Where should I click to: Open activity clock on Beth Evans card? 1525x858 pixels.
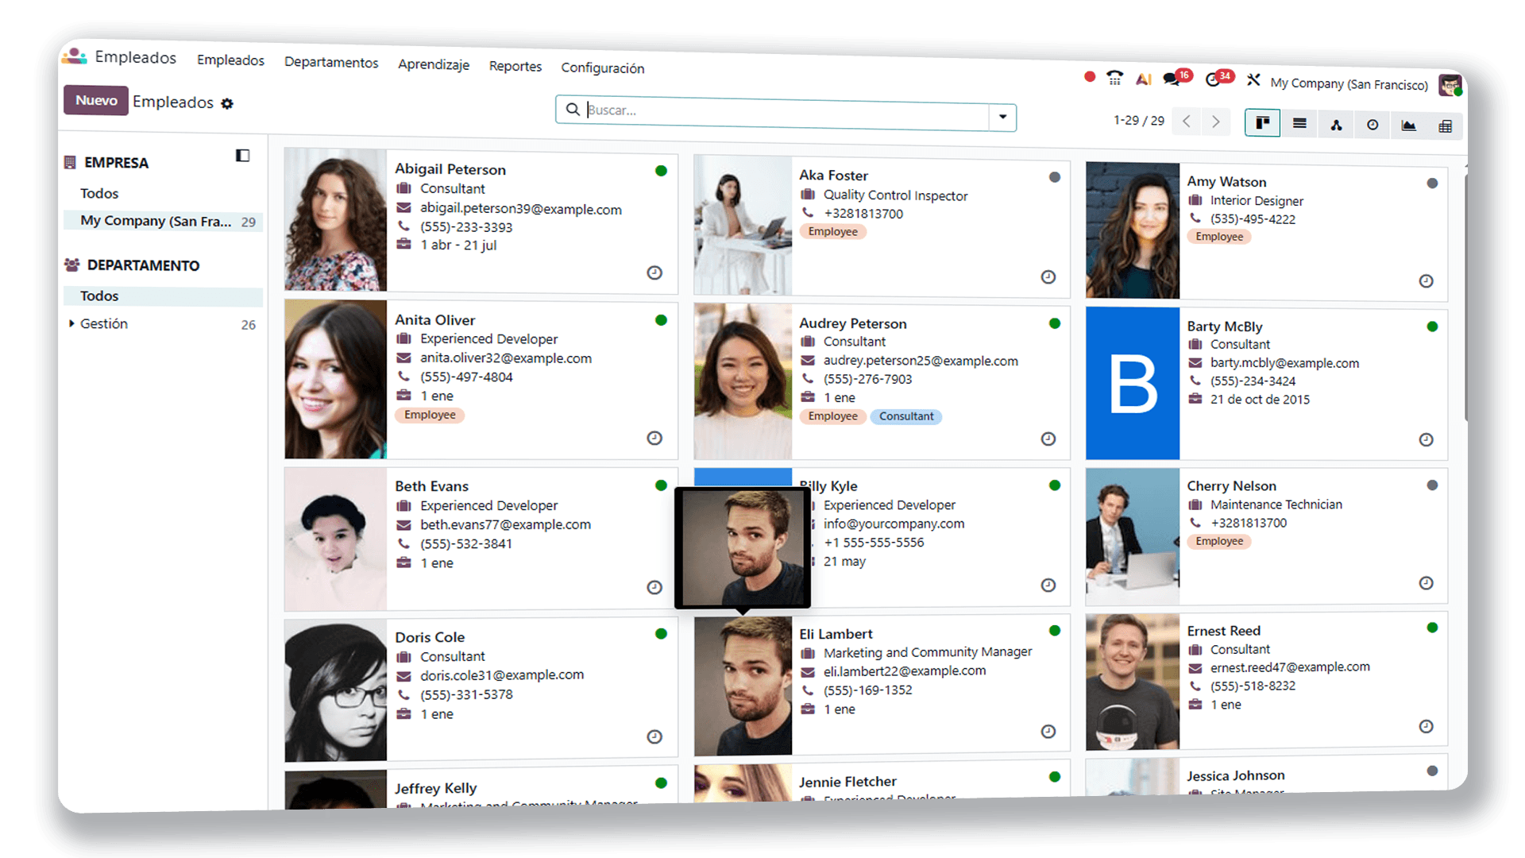[654, 587]
